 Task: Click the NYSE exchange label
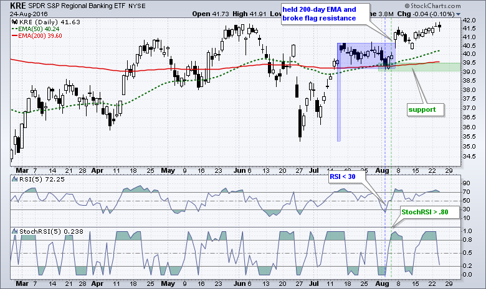point(137,6)
